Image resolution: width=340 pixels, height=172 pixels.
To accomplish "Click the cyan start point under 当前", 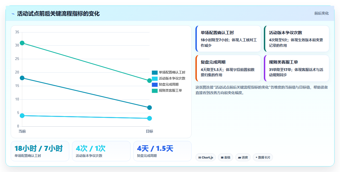I will (x=22, y=116).
